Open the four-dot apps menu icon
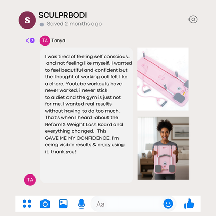 click(x=27, y=204)
